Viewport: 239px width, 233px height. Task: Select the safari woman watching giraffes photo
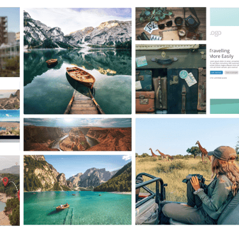187,171
